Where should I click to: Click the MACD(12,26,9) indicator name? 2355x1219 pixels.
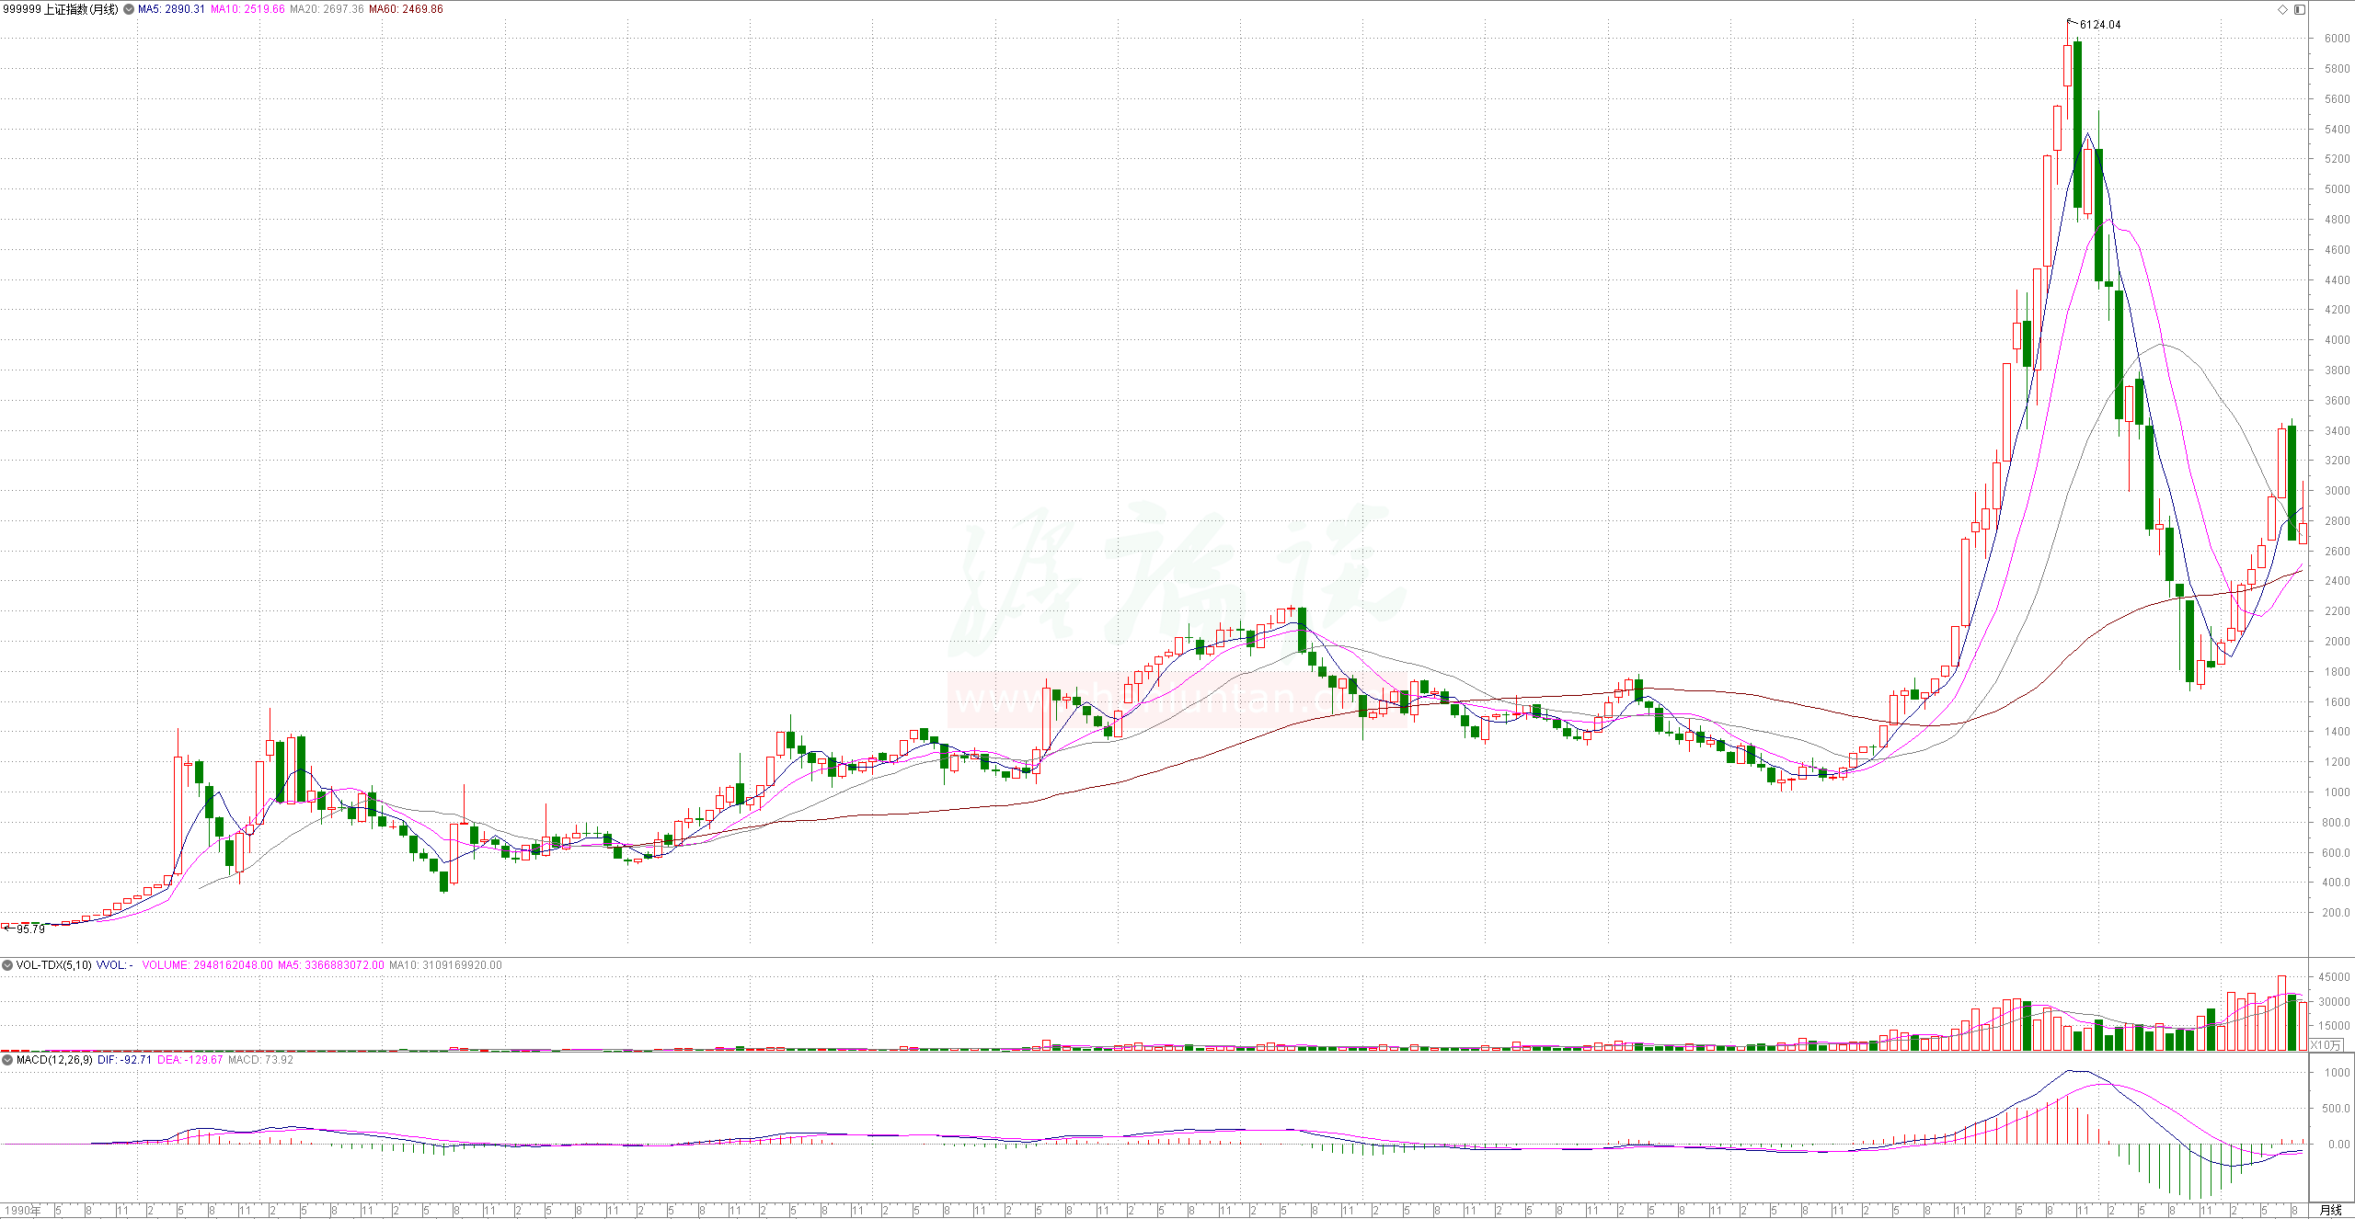[x=54, y=1060]
